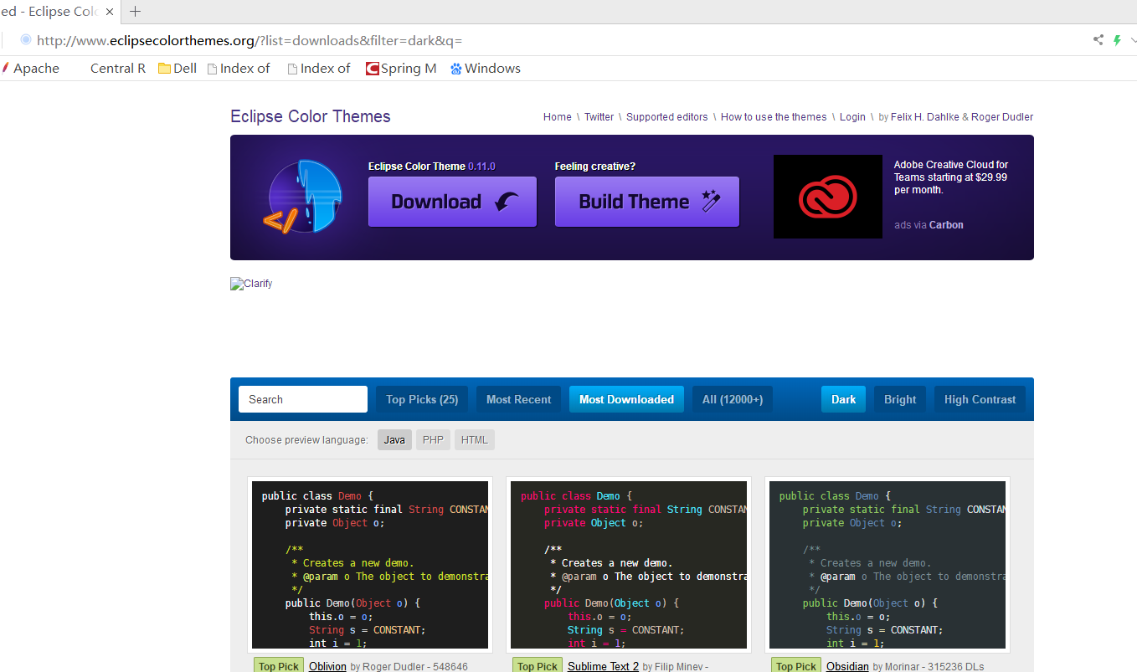Click the Eclipse Color Theme logo icon
This screenshot has width=1137, height=672.
tap(302, 196)
